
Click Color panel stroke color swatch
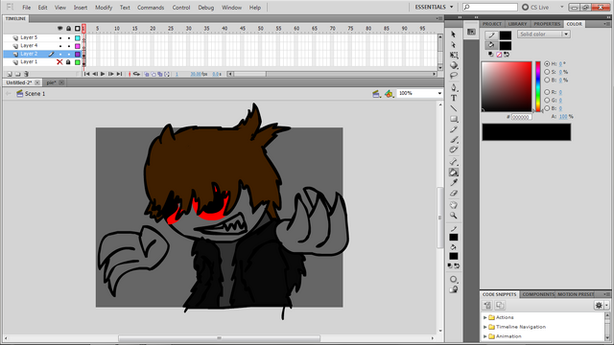point(506,35)
